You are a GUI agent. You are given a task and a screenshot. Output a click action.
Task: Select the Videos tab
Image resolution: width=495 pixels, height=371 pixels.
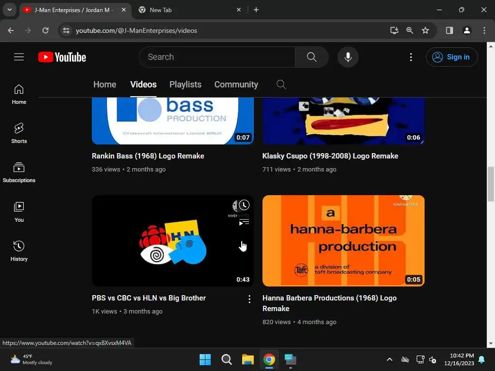[x=143, y=85]
